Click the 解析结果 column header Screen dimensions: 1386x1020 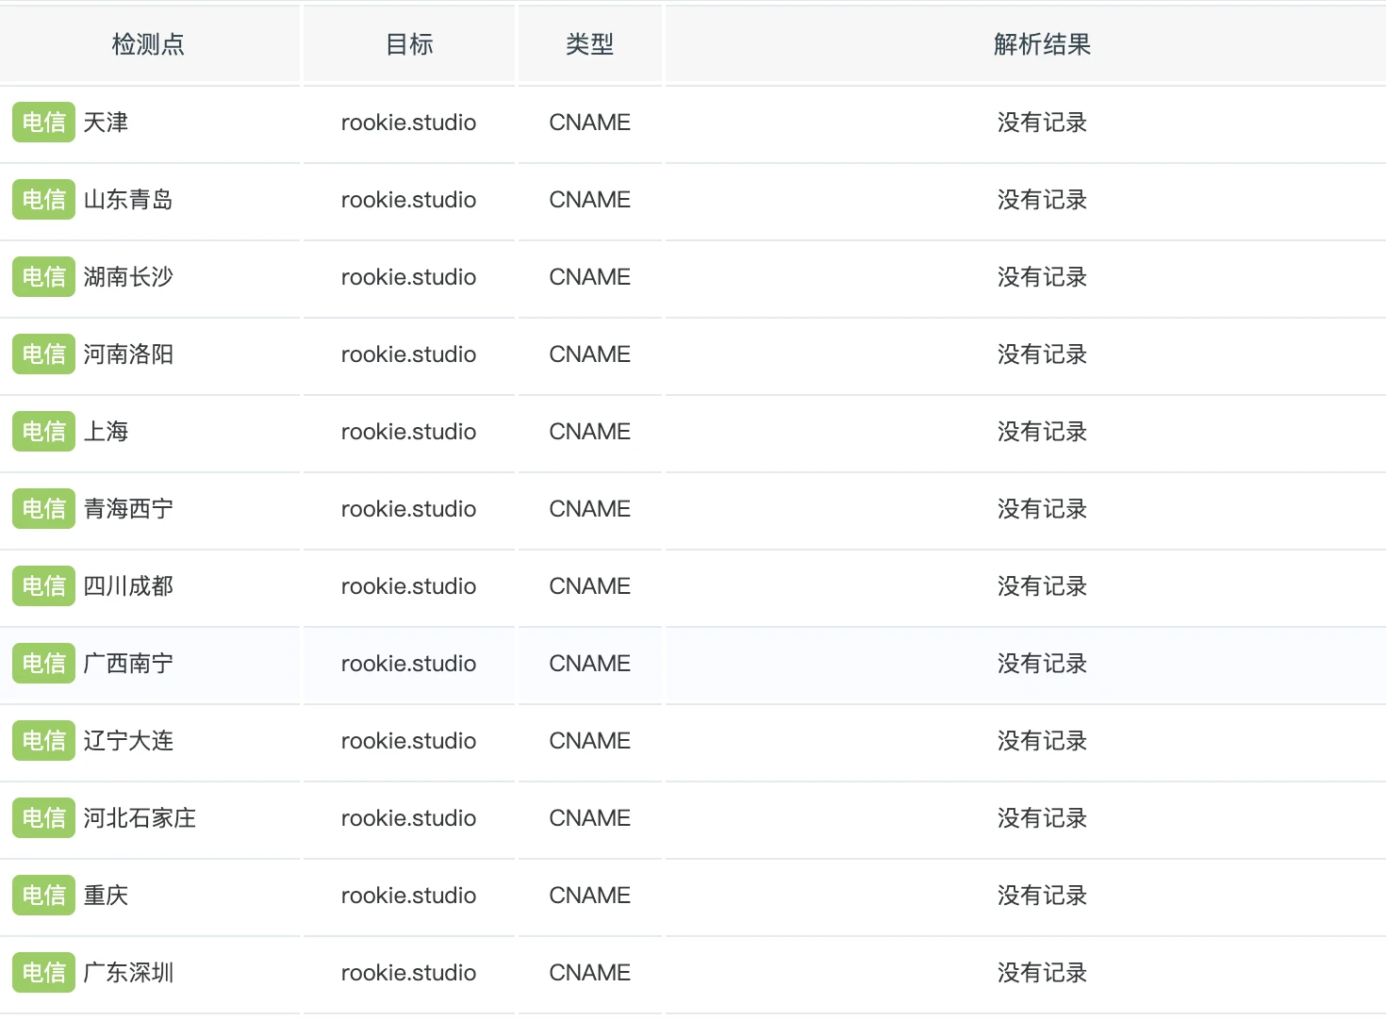tap(1042, 44)
